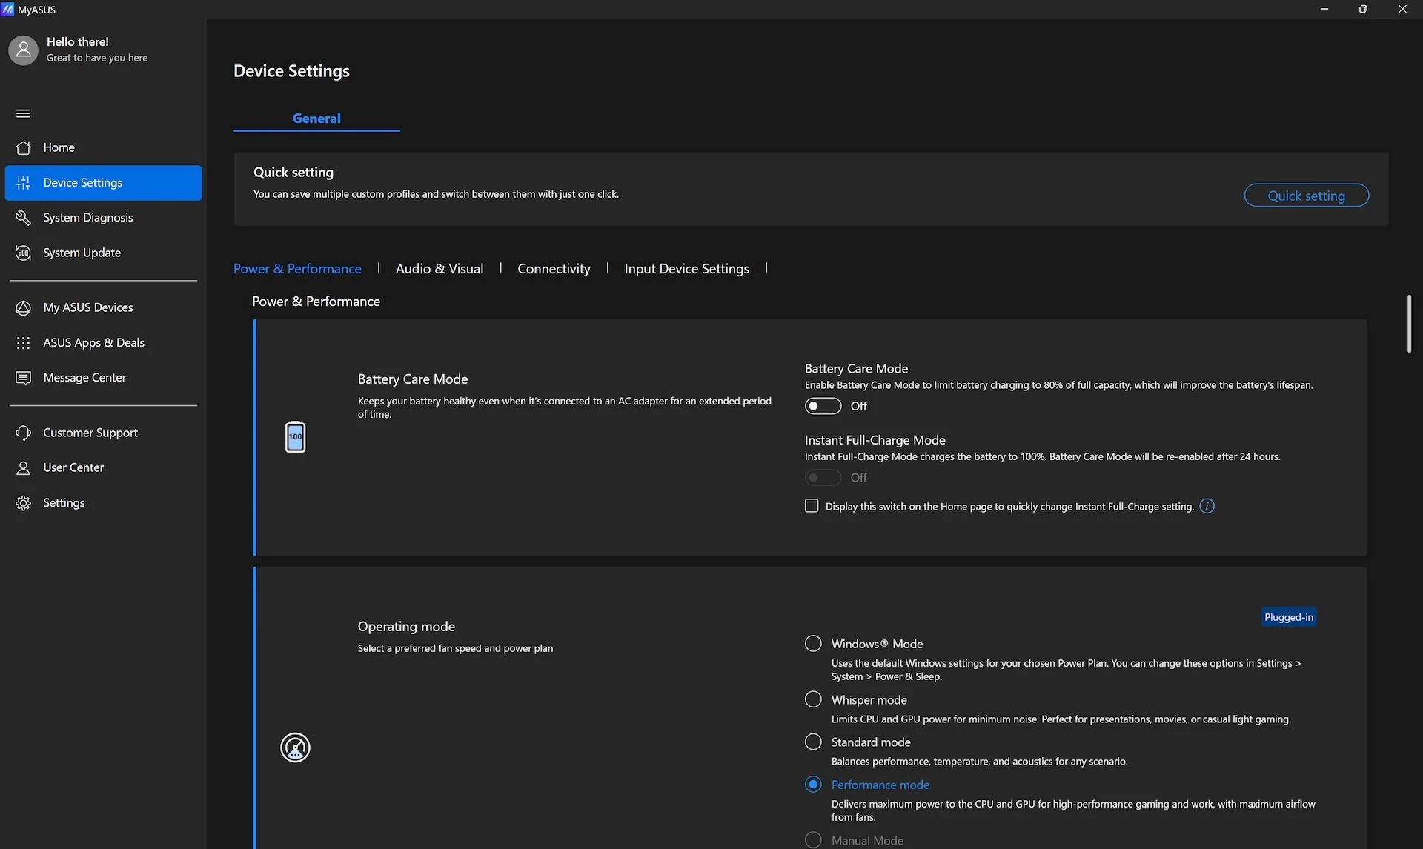Click the System Update icon
Viewport: 1423px width, 849px height.
click(23, 253)
